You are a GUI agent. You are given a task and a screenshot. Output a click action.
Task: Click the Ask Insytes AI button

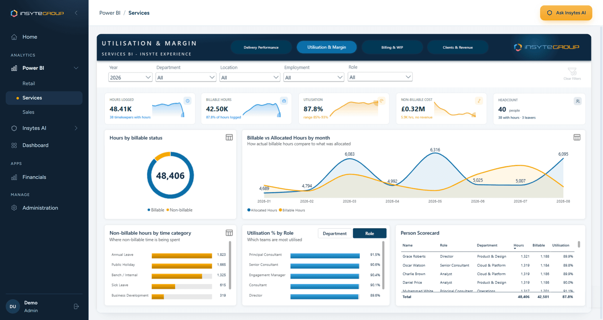point(566,13)
